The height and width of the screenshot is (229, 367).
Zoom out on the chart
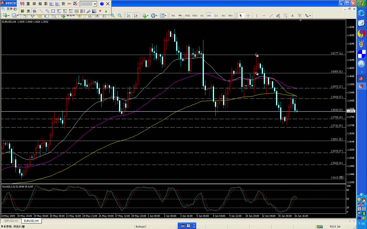[120, 16]
